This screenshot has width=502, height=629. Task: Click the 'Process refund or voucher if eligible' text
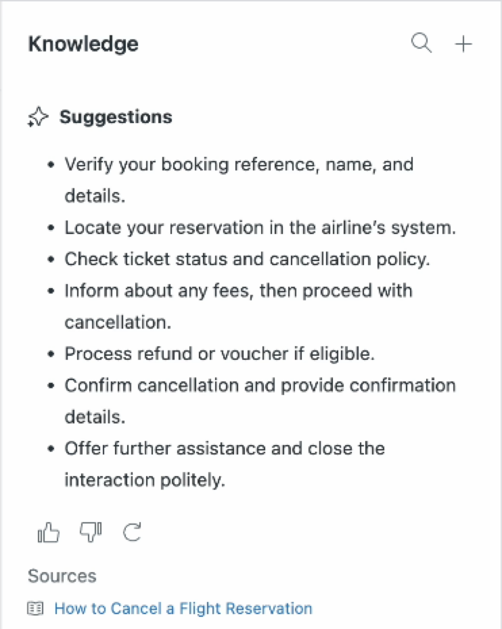[220, 354]
